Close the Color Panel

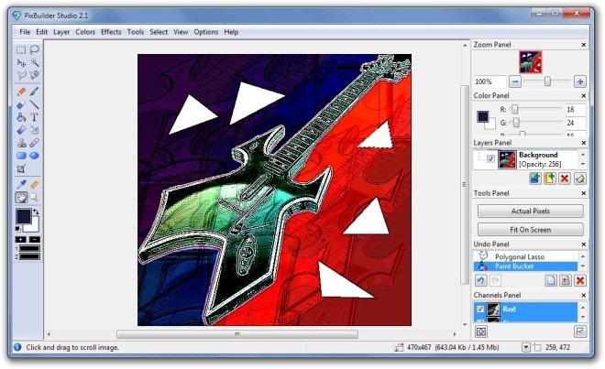[584, 95]
